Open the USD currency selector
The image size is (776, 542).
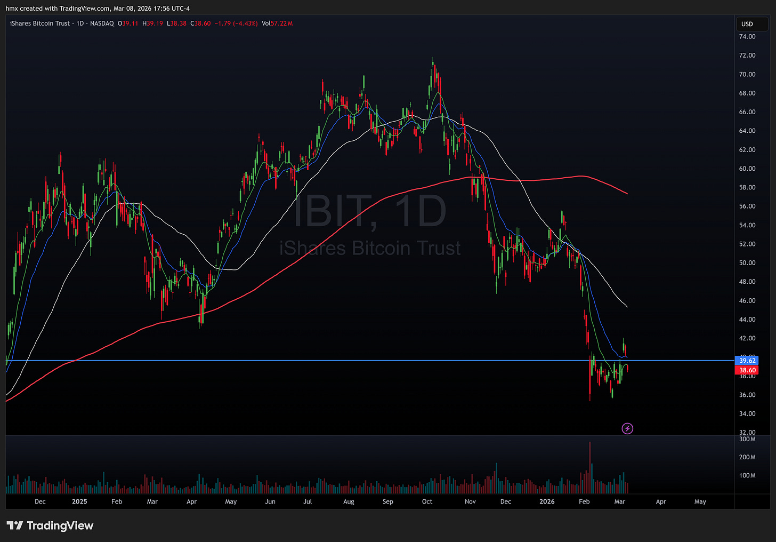pos(751,24)
